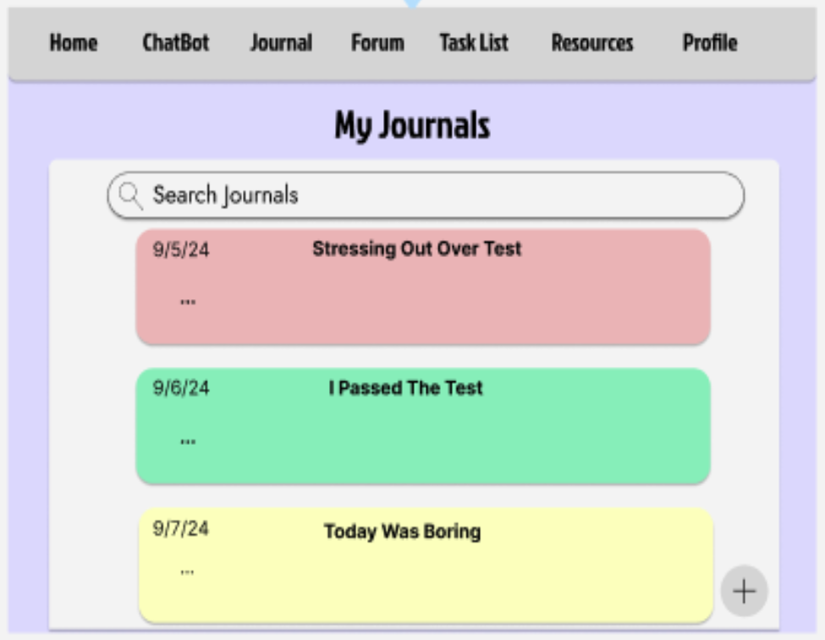The image size is (825, 640).
Task: Navigate to the Forum section
Action: [x=377, y=43]
